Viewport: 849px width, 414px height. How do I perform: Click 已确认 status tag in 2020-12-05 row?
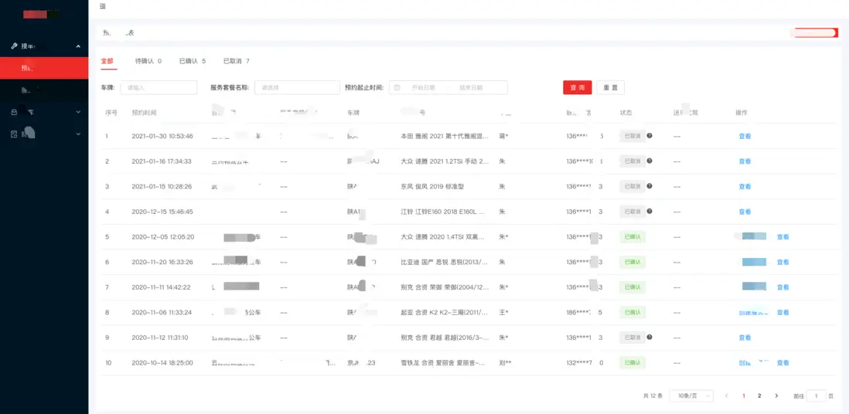(x=632, y=237)
